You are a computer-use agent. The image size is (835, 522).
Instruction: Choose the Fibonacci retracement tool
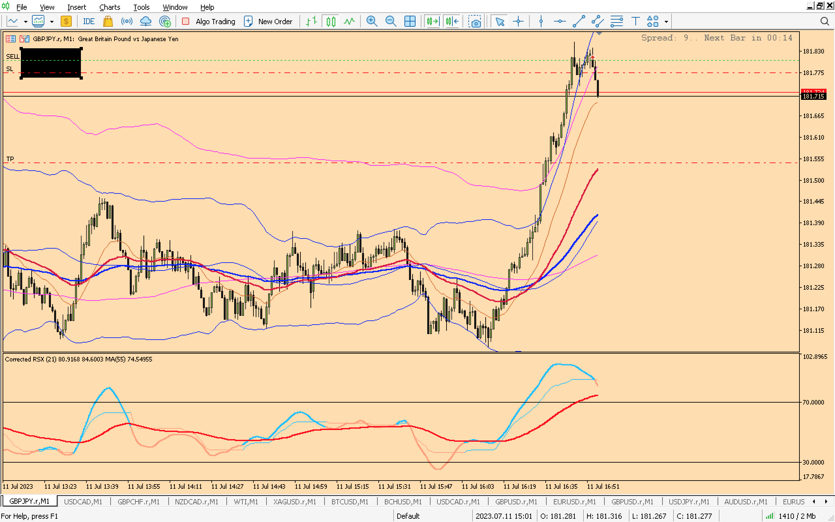click(616, 22)
